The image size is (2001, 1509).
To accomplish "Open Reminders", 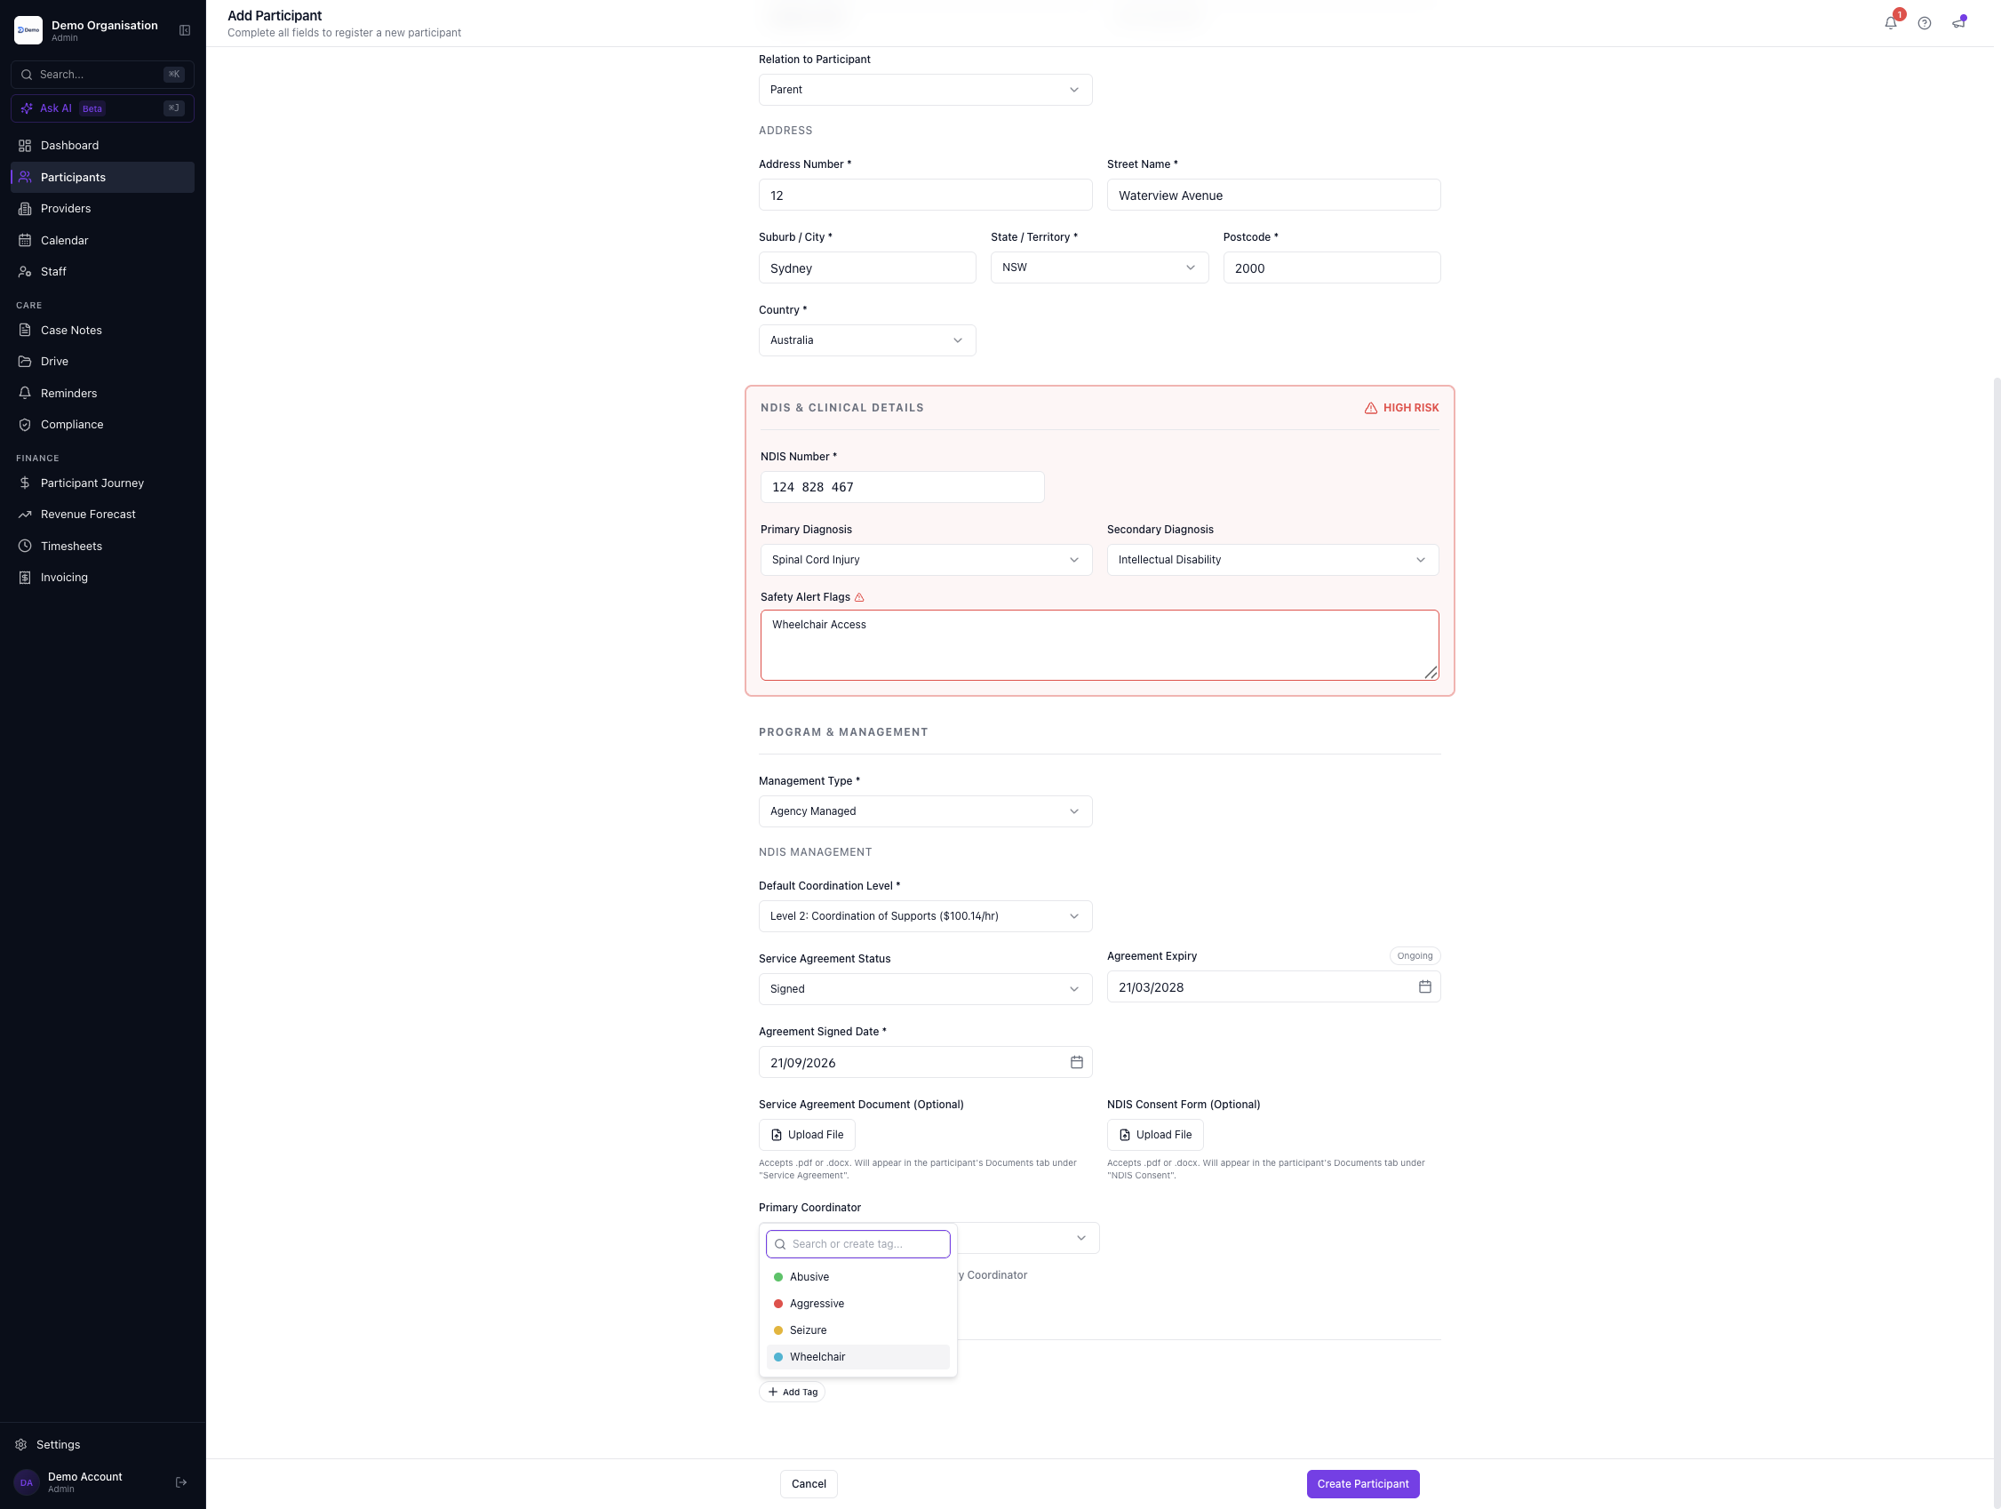I will pos(103,393).
